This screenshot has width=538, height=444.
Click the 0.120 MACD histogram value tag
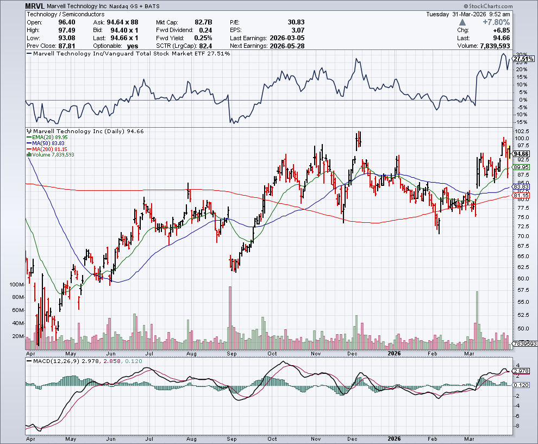tap(521, 385)
